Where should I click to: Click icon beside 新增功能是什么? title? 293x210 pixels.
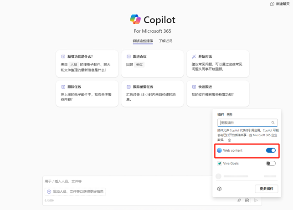point(63,56)
